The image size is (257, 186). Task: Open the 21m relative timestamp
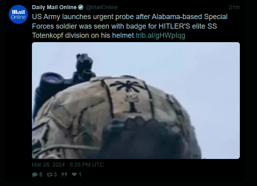click(x=234, y=7)
